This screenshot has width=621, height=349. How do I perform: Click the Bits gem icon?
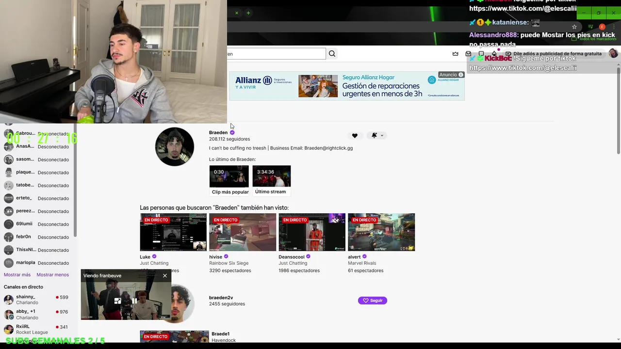[494, 54]
